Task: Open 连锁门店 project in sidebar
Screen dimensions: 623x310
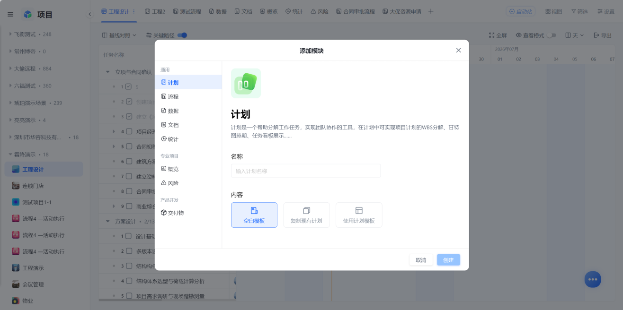Action: point(44,186)
